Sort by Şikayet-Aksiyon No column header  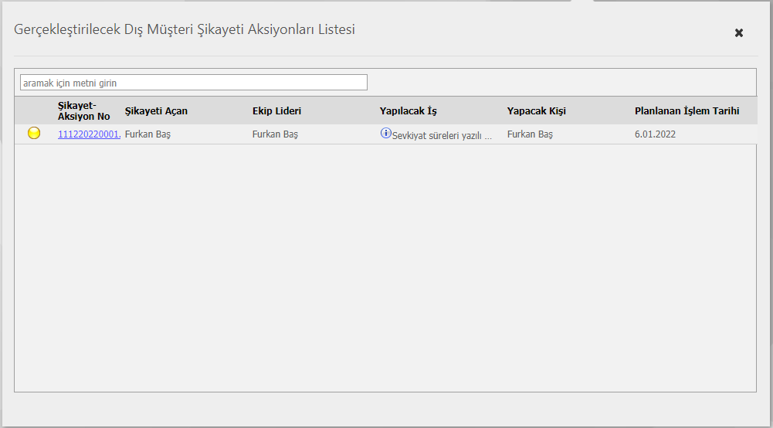click(x=84, y=111)
